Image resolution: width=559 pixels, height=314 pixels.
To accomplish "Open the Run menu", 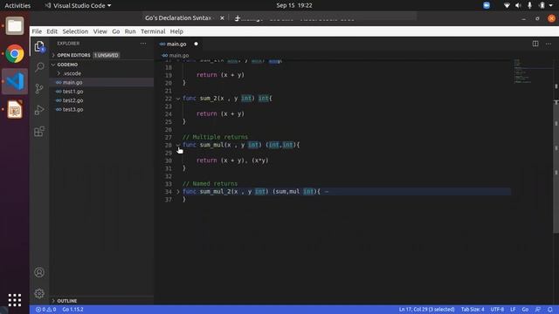I will [130, 31].
